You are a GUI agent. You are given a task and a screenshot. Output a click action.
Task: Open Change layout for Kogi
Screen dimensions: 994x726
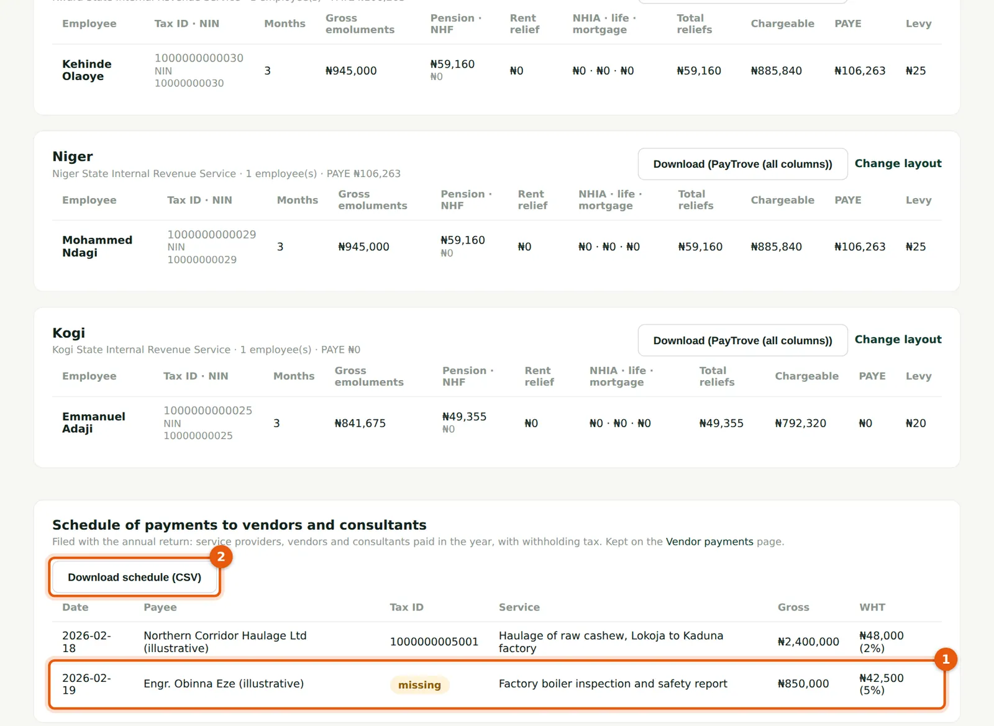pos(898,340)
